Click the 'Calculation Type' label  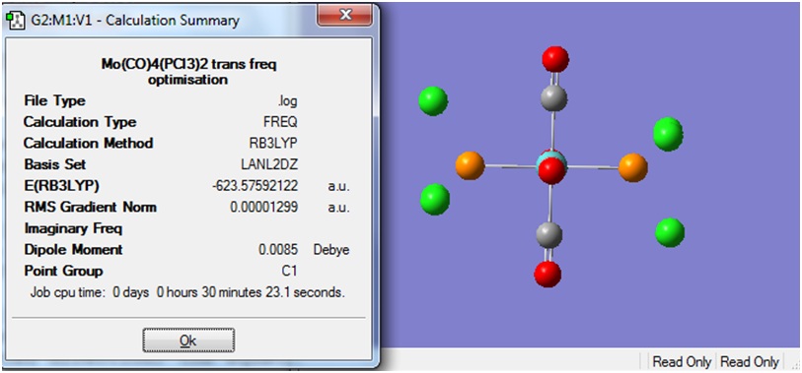click(80, 122)
